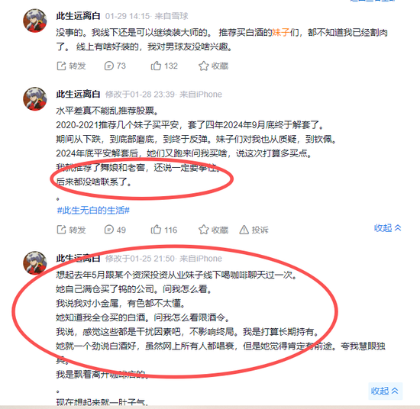Like the second post with 116 likes
This screenshot has height=409, width=420.
pyautogui.click(x=164, y=230)
